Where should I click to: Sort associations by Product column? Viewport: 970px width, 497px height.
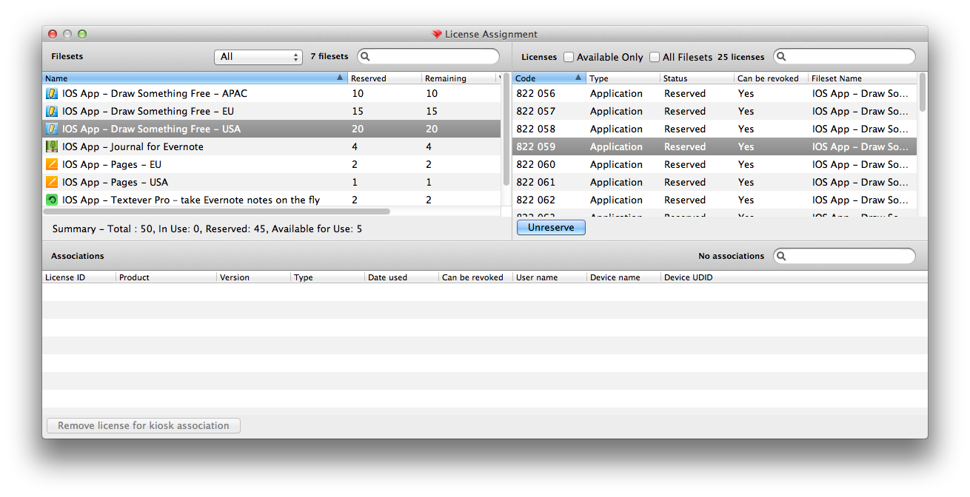pyautogui.click(x=166, y=277)
